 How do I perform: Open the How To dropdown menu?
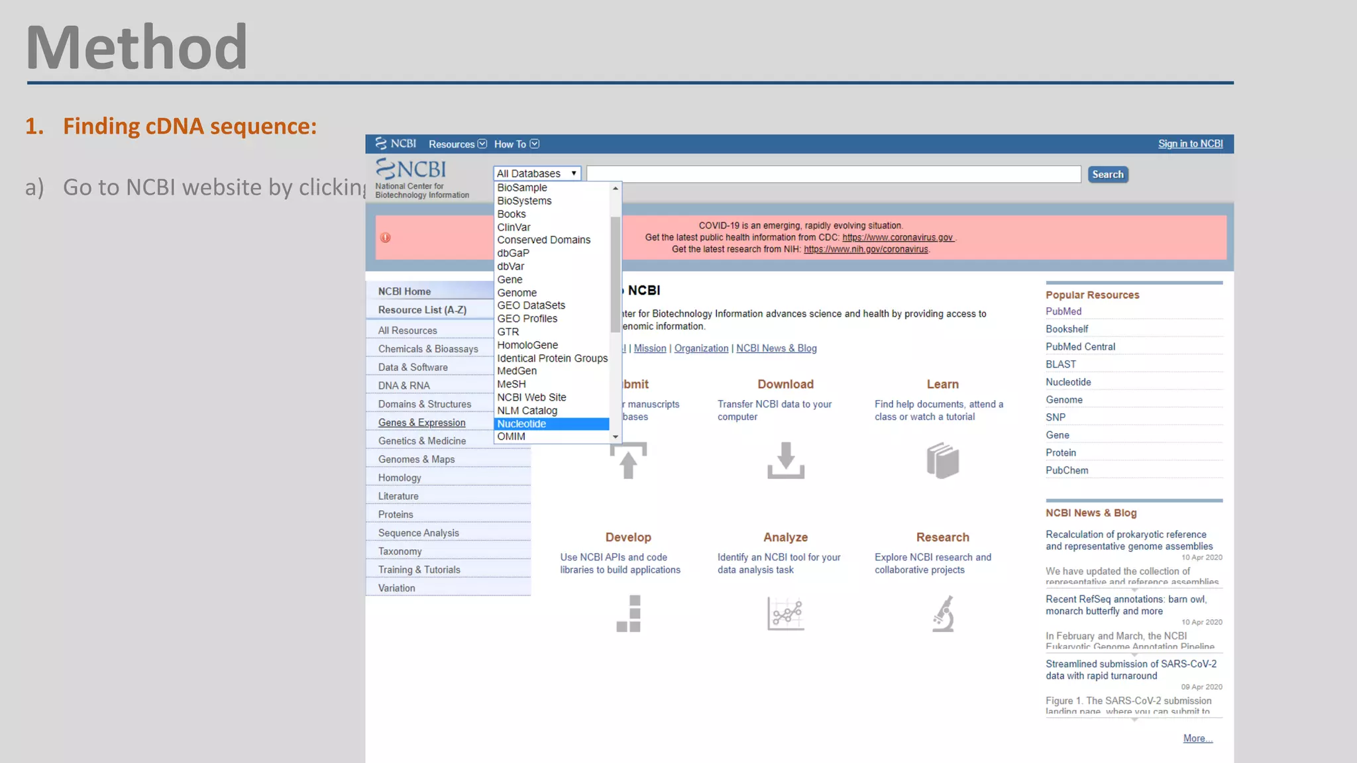[517, 144]
